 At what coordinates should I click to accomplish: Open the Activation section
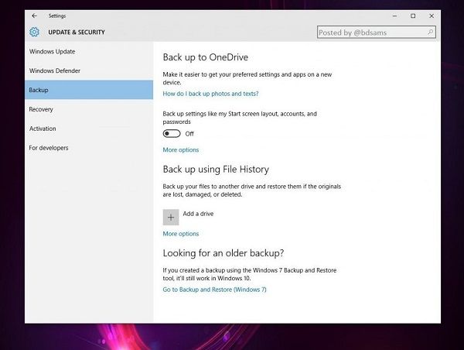coord(89,129)
